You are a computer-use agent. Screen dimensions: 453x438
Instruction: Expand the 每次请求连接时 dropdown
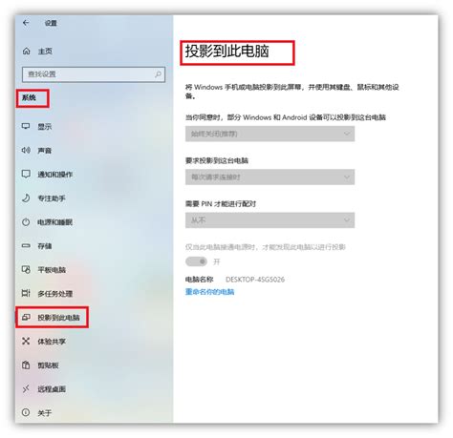(270, 177)
